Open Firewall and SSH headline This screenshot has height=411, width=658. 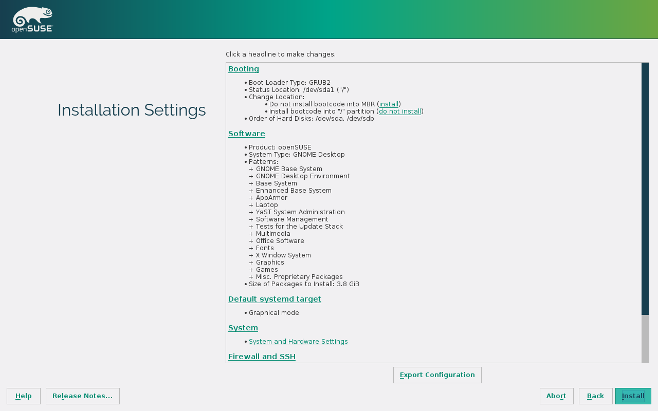[262, 357]
